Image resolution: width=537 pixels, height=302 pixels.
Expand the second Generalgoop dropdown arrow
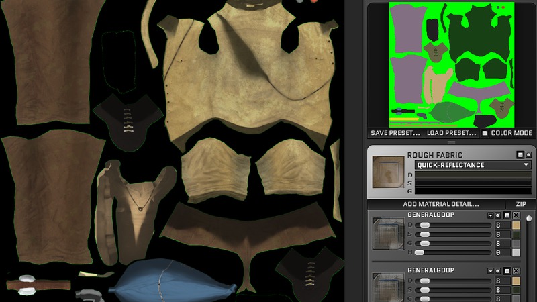coord(490,271)
